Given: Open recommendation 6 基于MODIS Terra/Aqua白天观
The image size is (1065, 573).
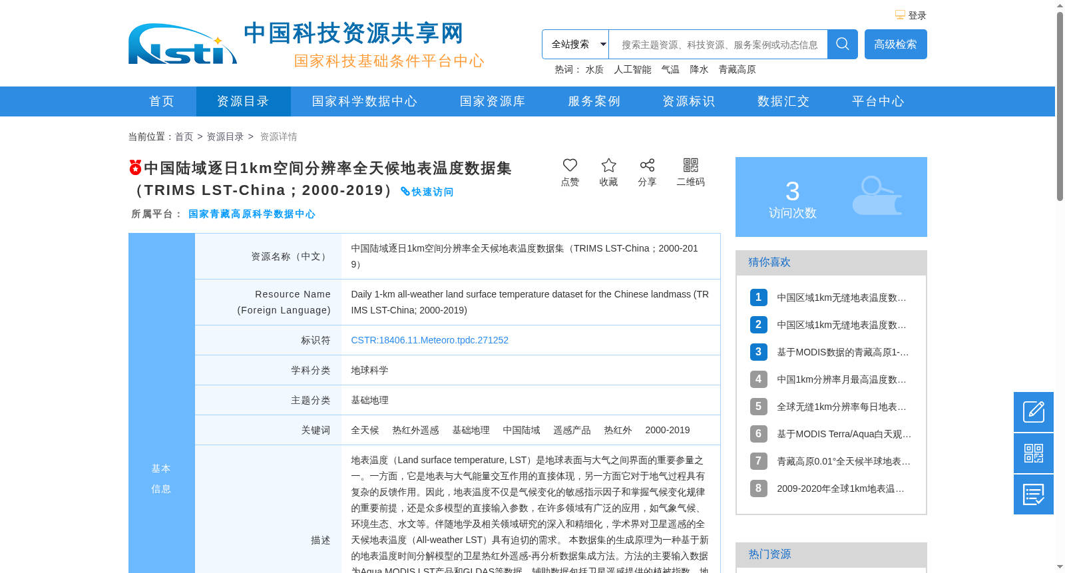Looking at the screenshot, I should tap(844, 434).
